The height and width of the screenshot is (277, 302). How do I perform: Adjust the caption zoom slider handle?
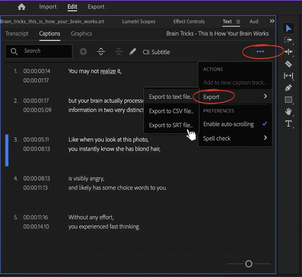pos(249,263)
